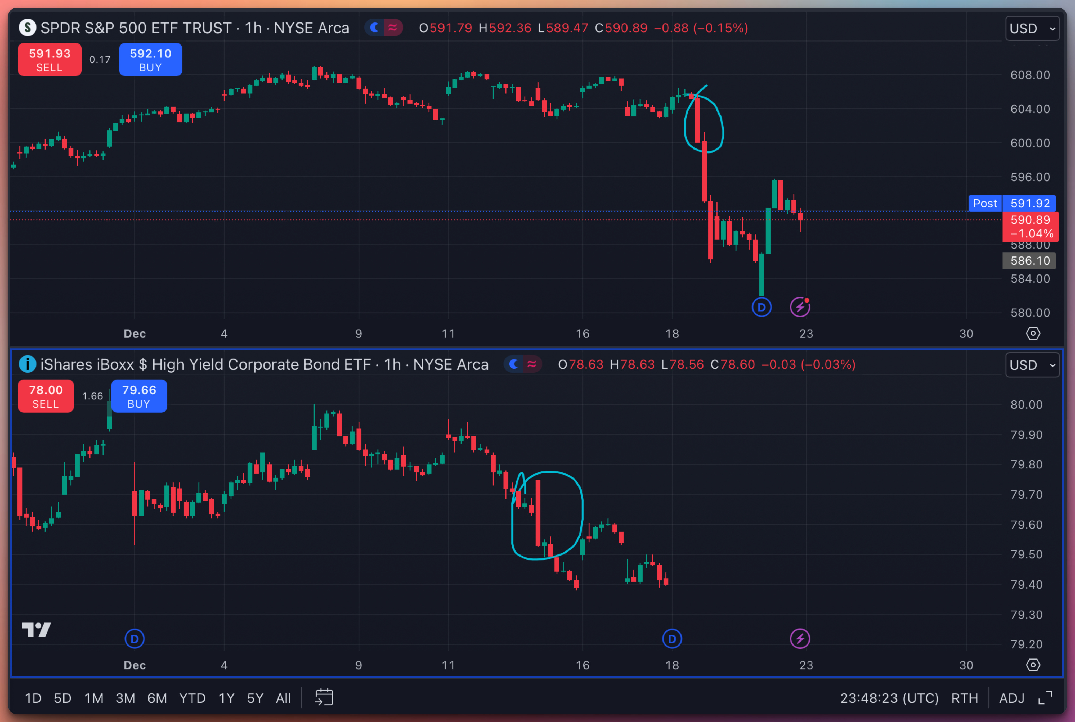Screen dimensions: 1075x722
Task: Open the lightning event marker on iShares chart
Action: (x=800, y=639)
